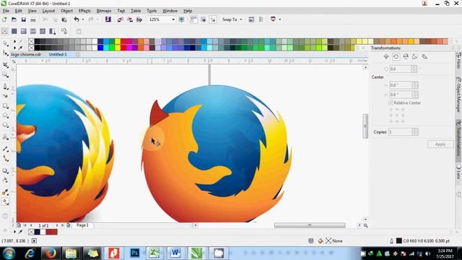Select the Polygon tool

(5, 125)
